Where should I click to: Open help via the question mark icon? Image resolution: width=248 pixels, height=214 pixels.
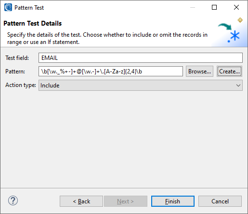click(13, 200)
